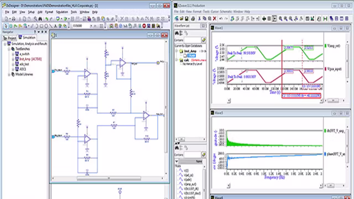This screenshot has width=354, height=199.
Task: Click the output port symbol on upper op-amp
Action: pos(158,62)
